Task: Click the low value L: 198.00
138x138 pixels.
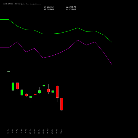Action: [71, 9]
